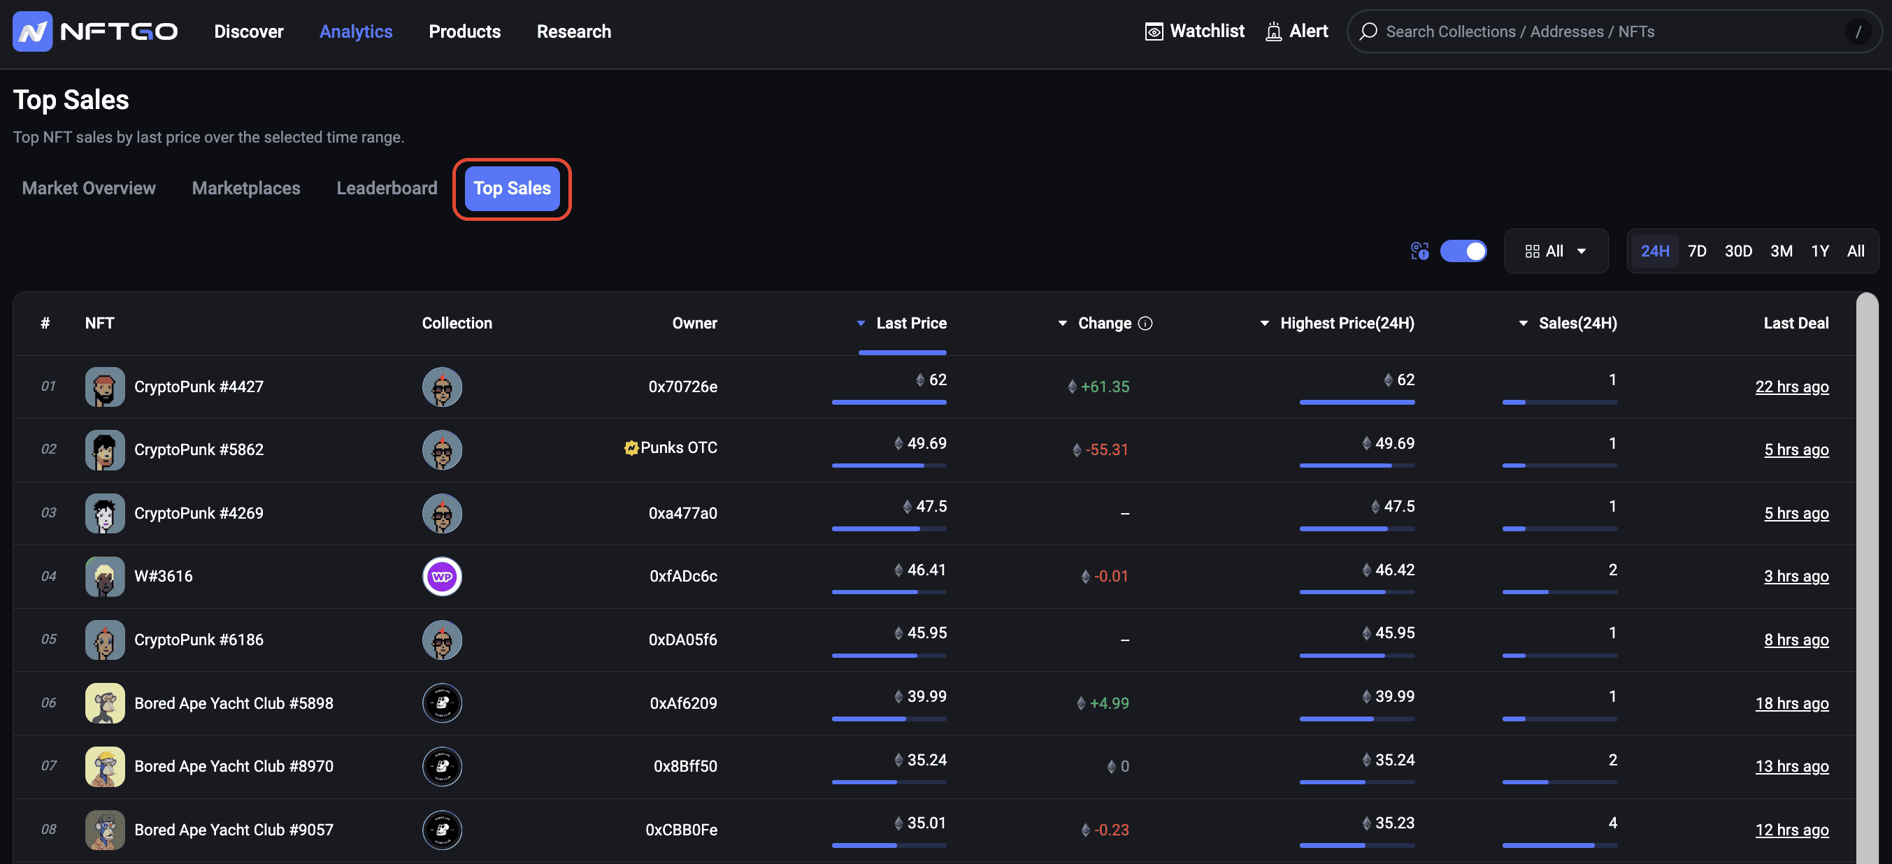The height and width of the screenshot is (864, 1892).
Task: Click the Bored Ape Yacht Club #8970 name
Action: pyautogui.click(x=234, y=766)
